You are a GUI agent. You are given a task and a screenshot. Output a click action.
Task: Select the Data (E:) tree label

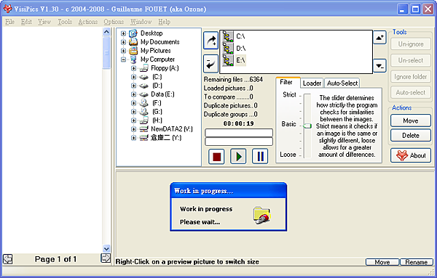coord(162,94)
